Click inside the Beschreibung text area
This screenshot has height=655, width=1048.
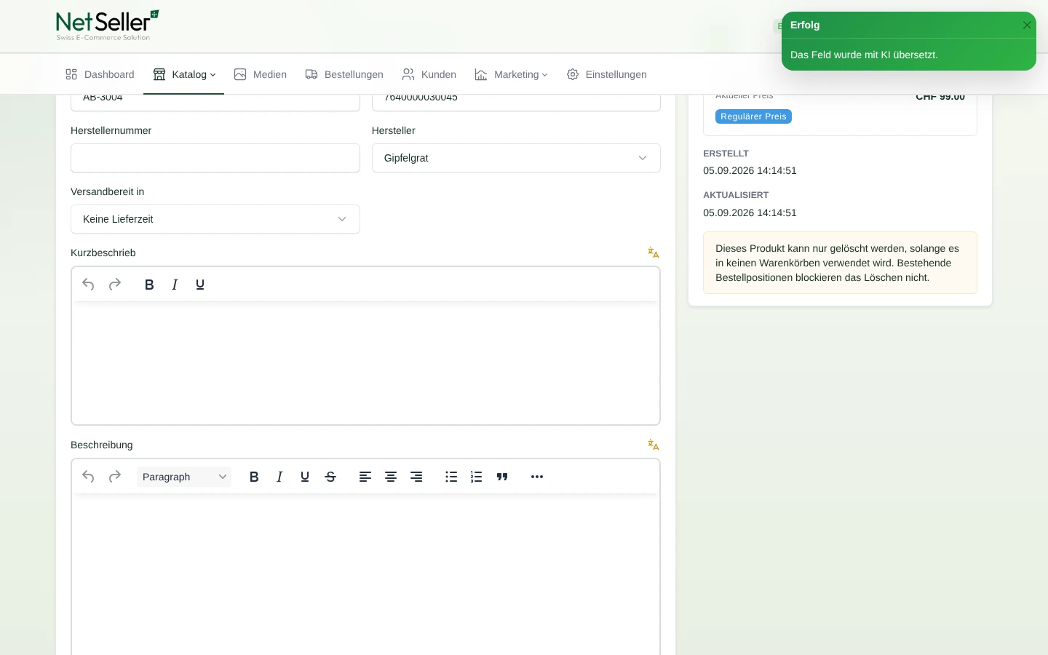(365, 575)
